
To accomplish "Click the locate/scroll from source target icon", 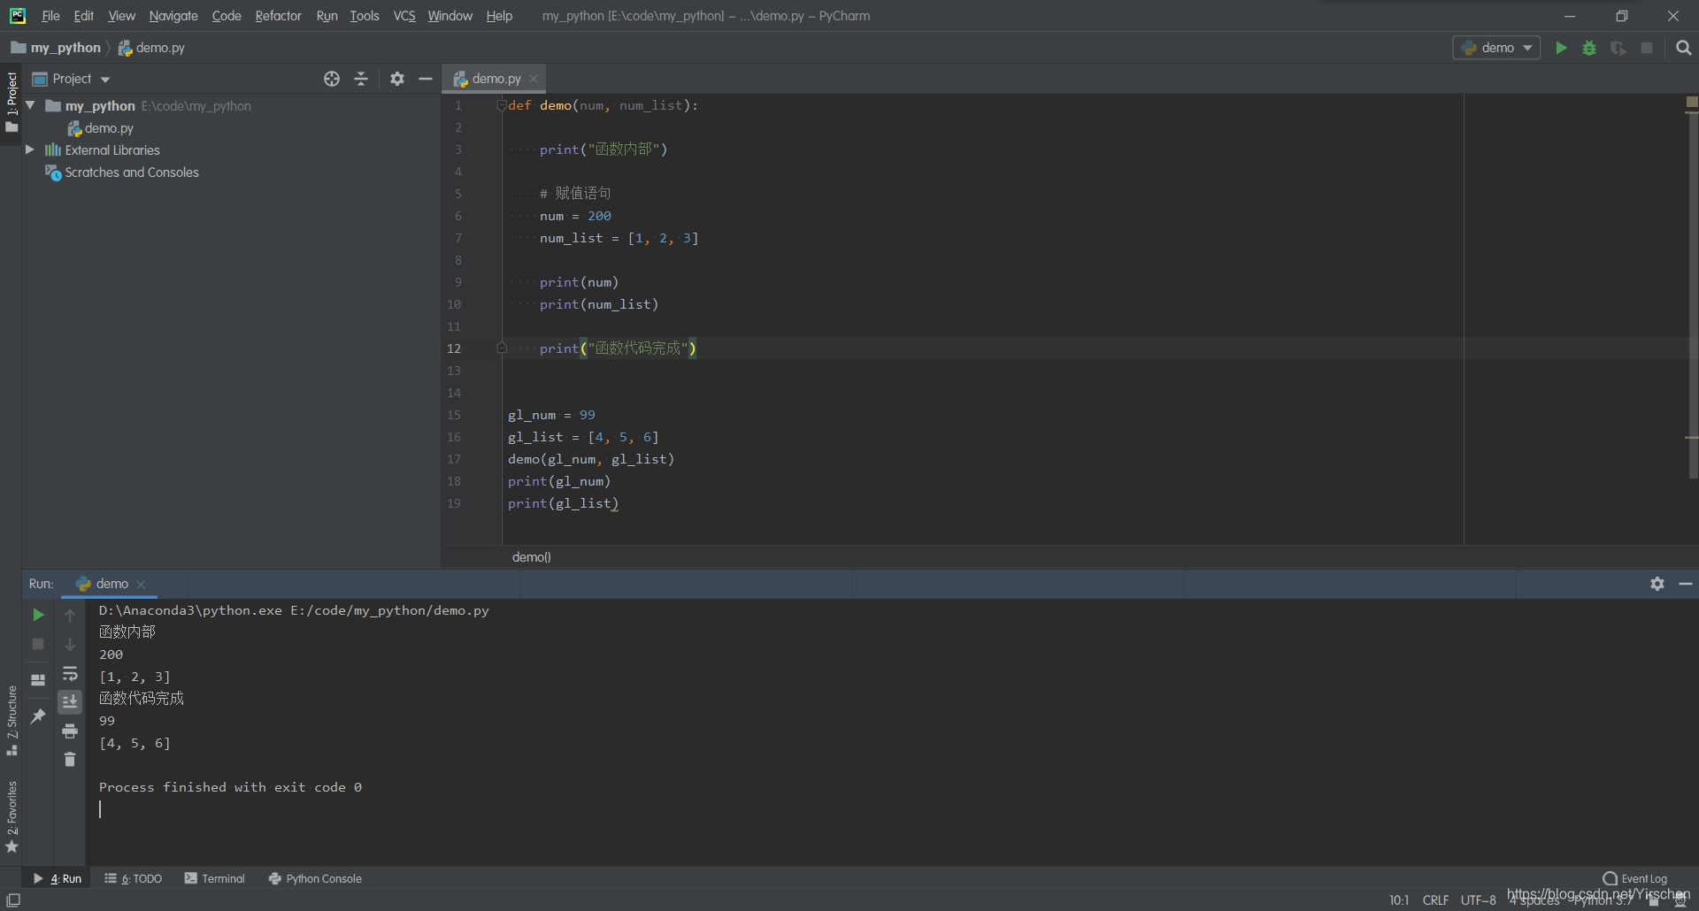I will point(332,79).
